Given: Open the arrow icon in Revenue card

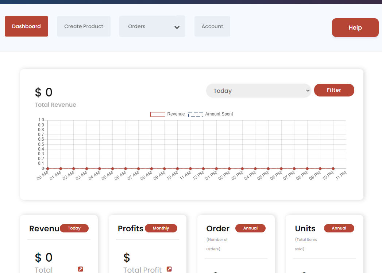Looking at the screenshot, I should pyautogui.click(x=80, y=269).
